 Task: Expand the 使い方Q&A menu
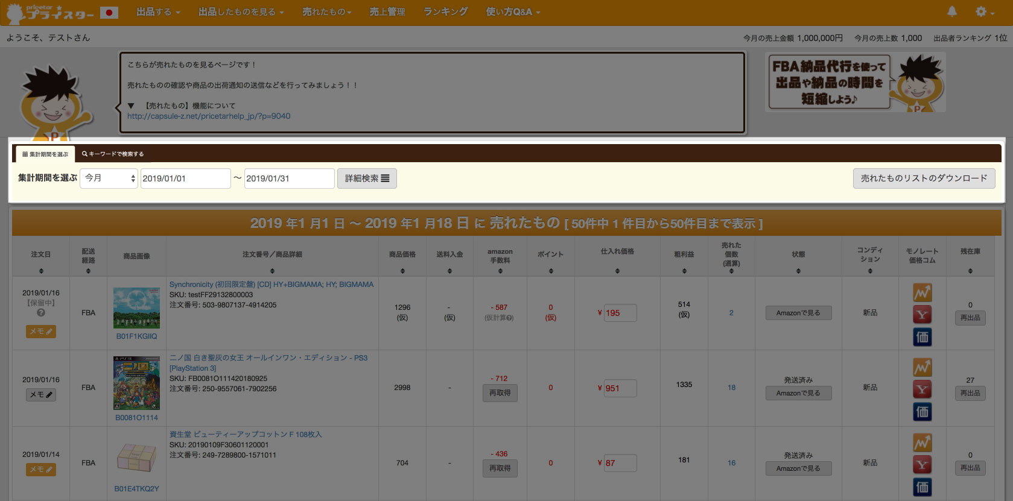pos(513,12)
